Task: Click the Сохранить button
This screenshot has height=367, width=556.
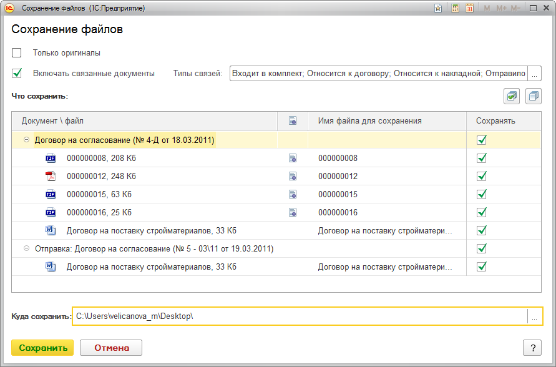Action: [42, 348]
